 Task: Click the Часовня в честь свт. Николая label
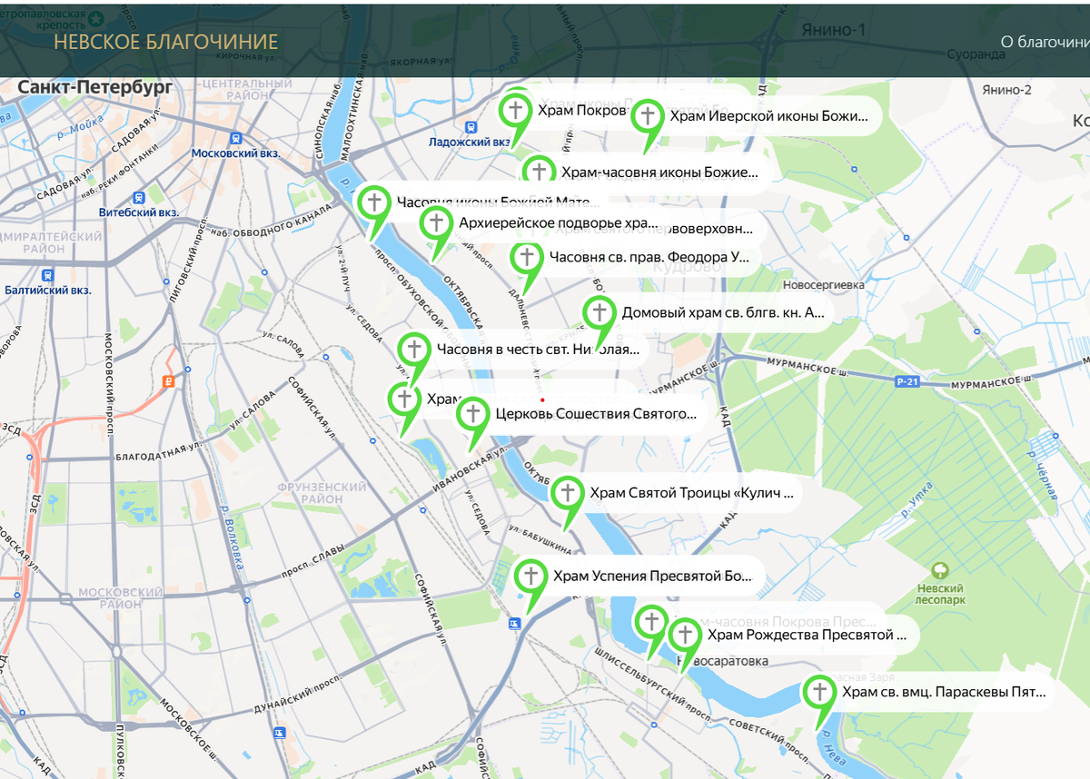coord(538,350)
